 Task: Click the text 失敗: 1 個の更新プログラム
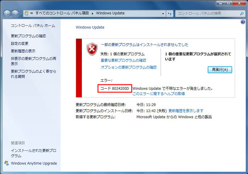(123, 54)
